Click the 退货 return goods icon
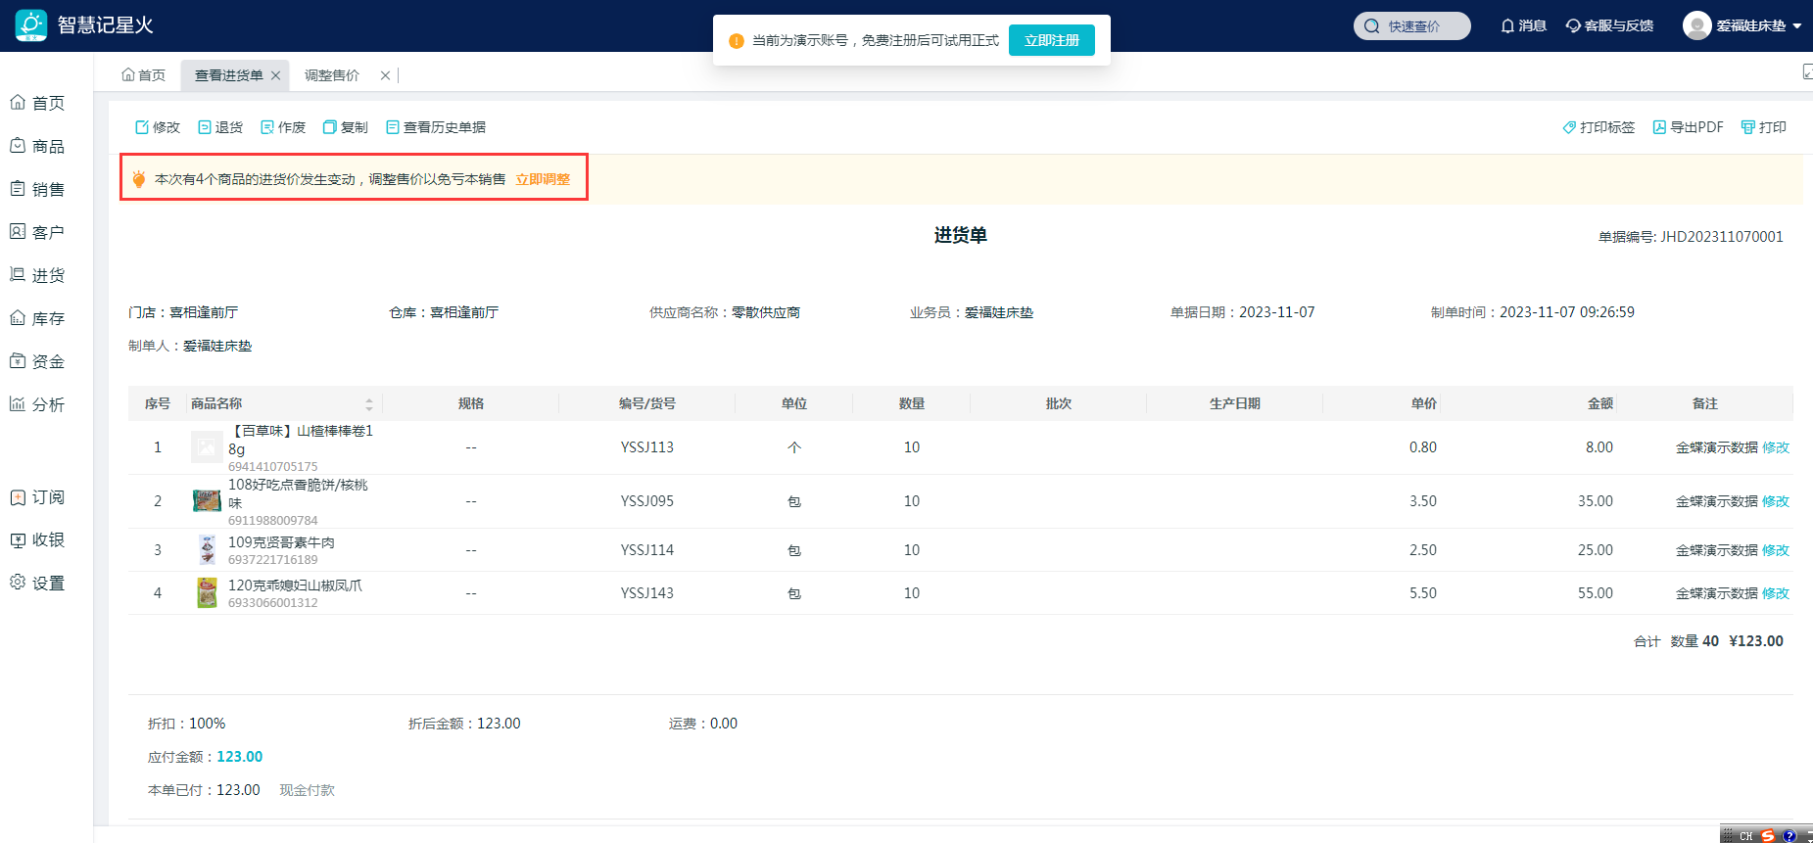 point(205,127)
